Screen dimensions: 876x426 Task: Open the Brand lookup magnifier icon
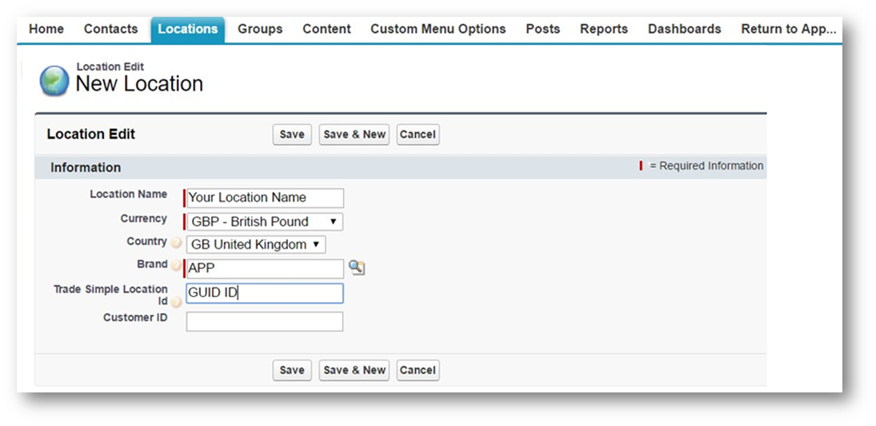[357, 268]
